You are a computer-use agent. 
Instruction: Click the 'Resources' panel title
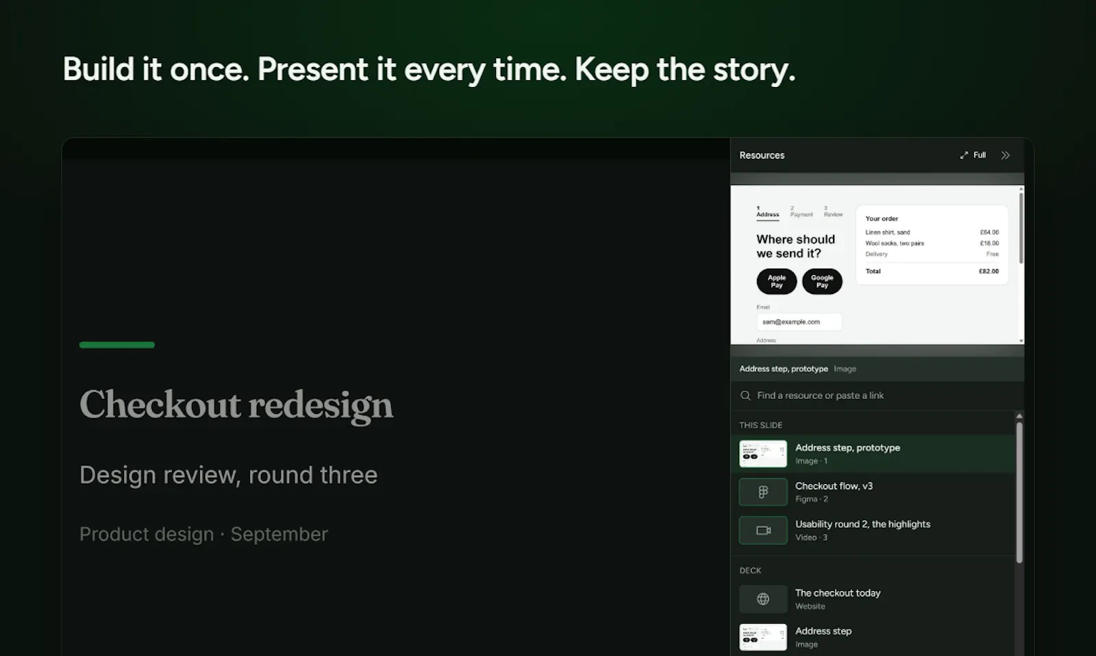tap(762, 156)
